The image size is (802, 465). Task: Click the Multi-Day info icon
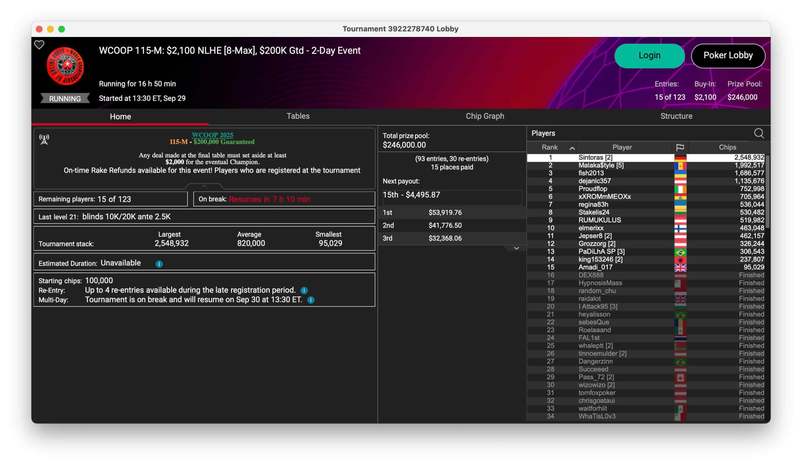[x=311, y=300]
